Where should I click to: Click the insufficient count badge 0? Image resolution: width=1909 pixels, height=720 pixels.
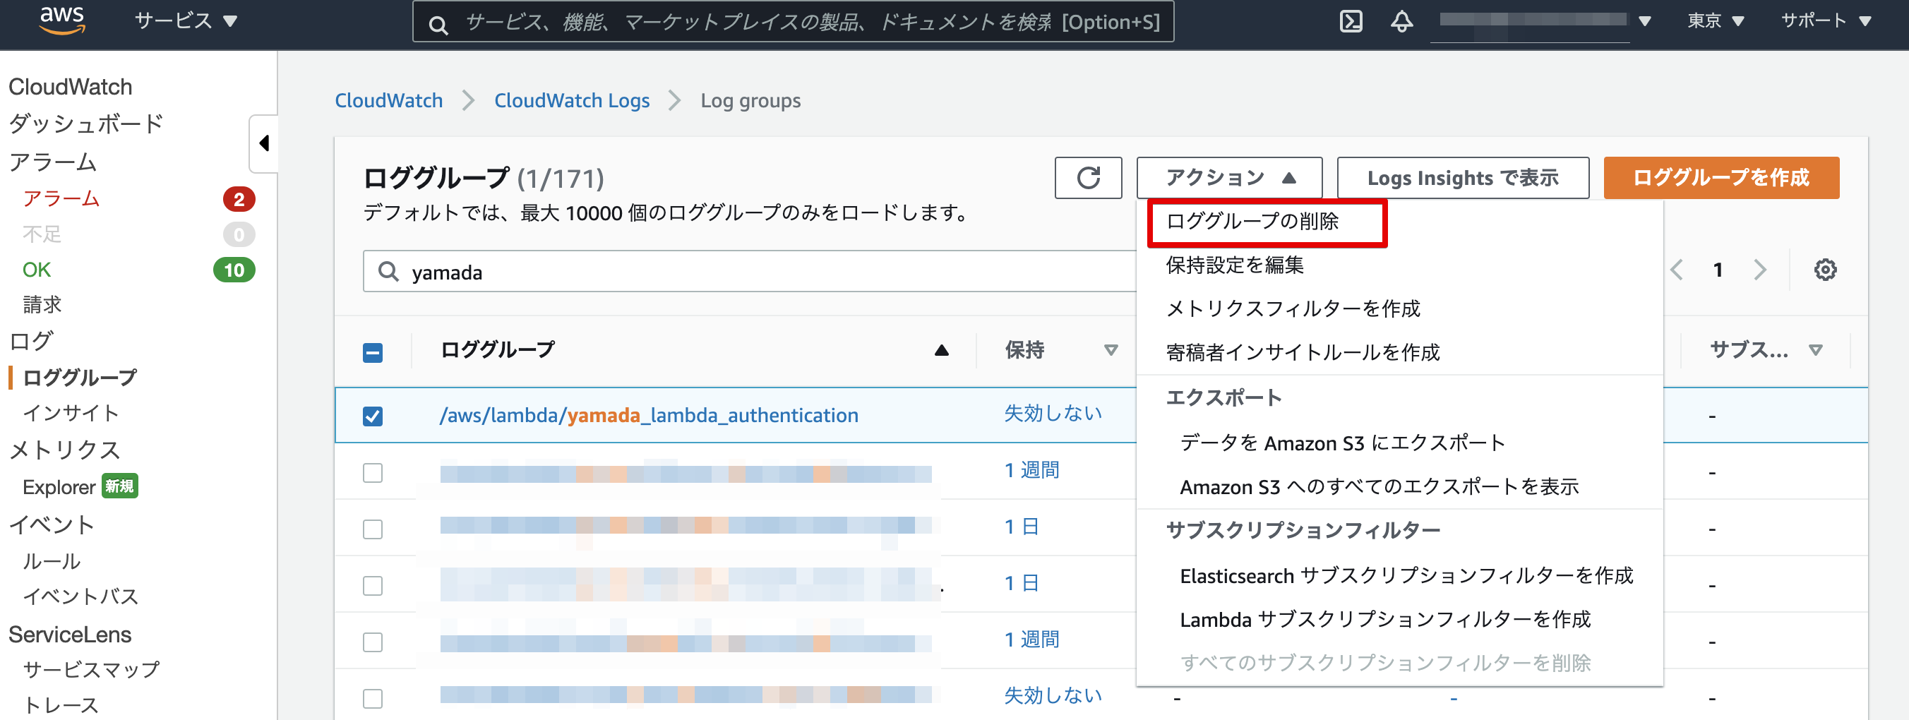click(239, 234)
